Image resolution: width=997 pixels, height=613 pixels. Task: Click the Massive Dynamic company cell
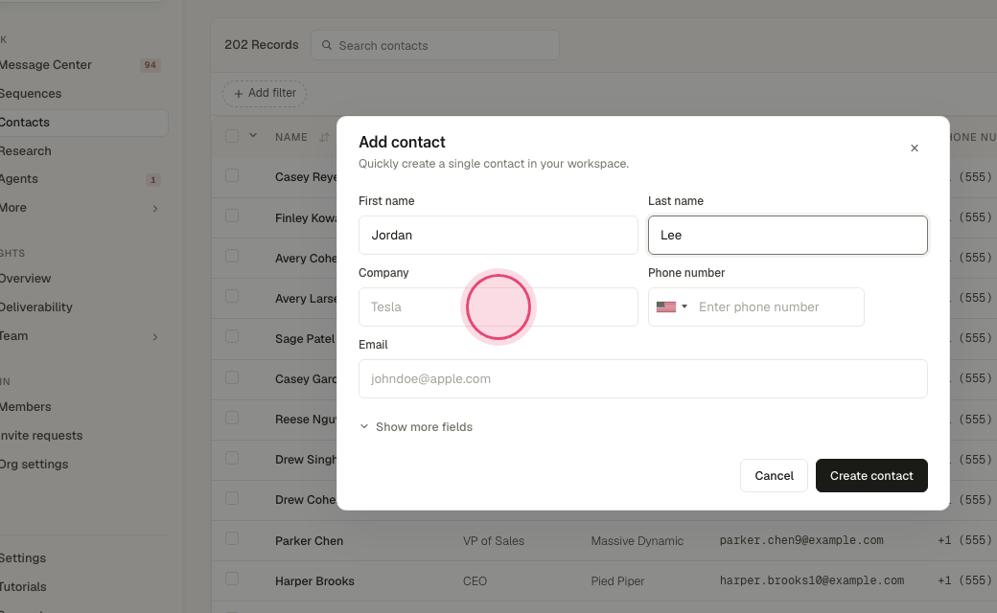tap(638, 541)
